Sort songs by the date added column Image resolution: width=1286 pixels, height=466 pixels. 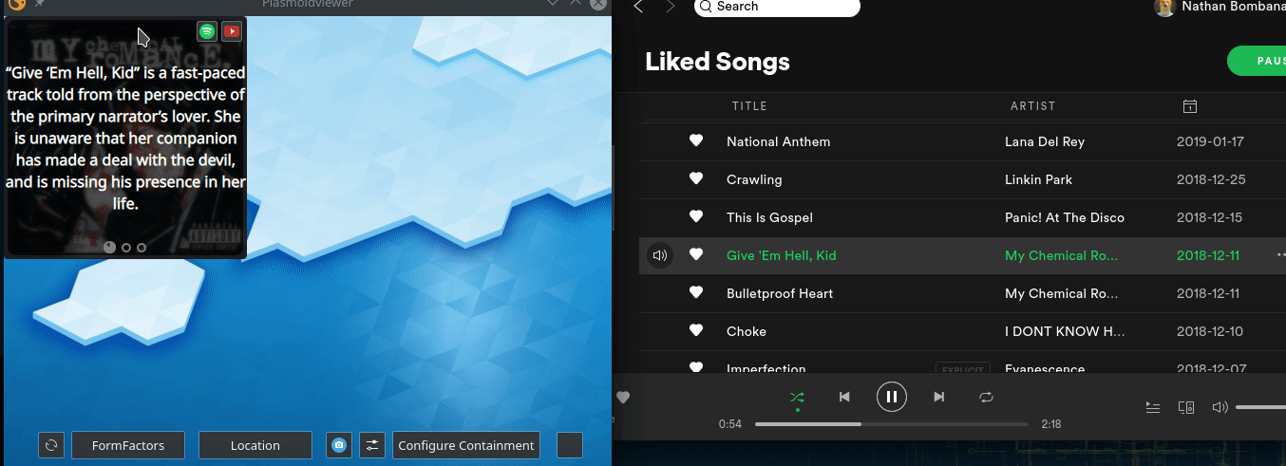[1190, 106]
